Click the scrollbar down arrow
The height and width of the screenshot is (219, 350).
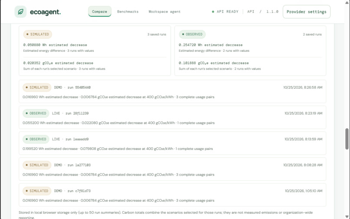pos(347,217)
